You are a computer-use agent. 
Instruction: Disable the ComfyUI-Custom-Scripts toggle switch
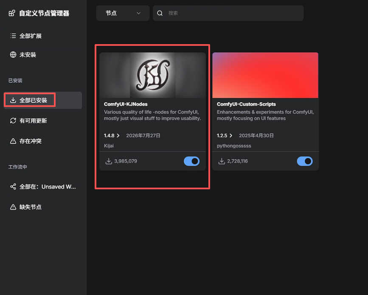tap(305, 161)
